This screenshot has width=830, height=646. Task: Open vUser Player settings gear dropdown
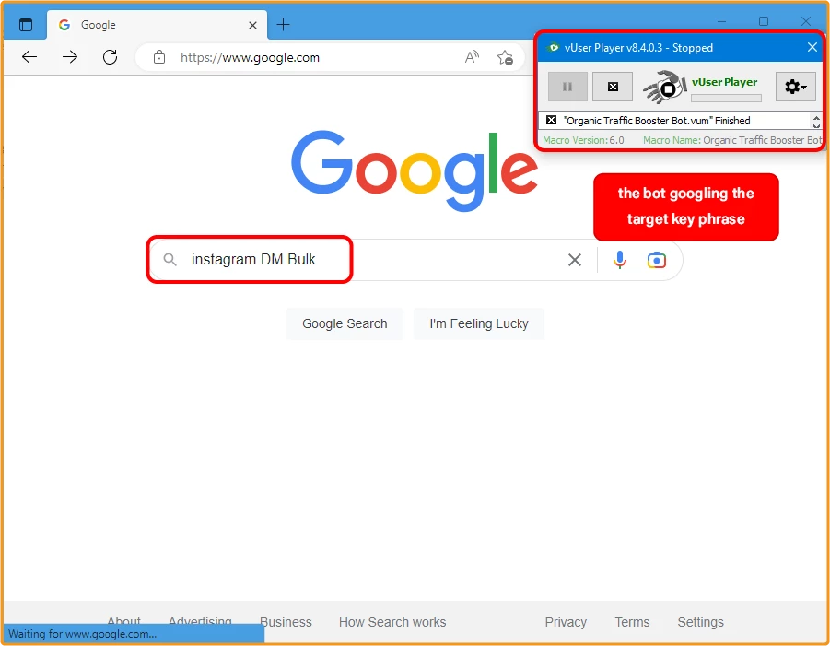click(796, 87)
